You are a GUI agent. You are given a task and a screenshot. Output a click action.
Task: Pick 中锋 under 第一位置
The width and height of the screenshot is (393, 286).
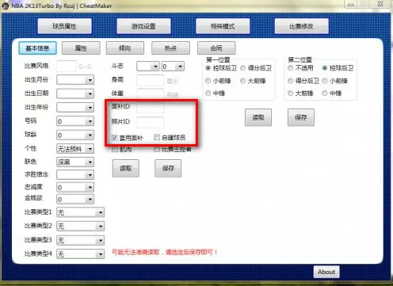(x=208, y=93)
